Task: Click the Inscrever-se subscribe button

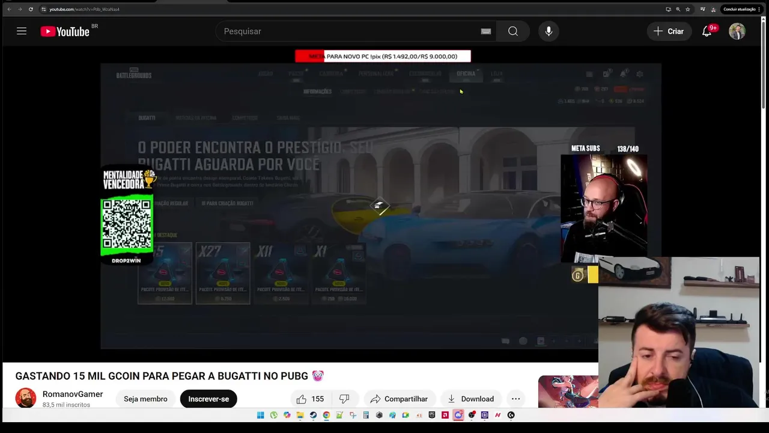Action: pos(208,399)
